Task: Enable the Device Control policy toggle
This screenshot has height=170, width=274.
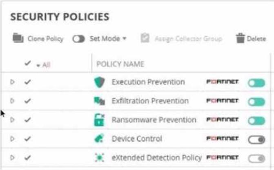Action: click(256, 139)
